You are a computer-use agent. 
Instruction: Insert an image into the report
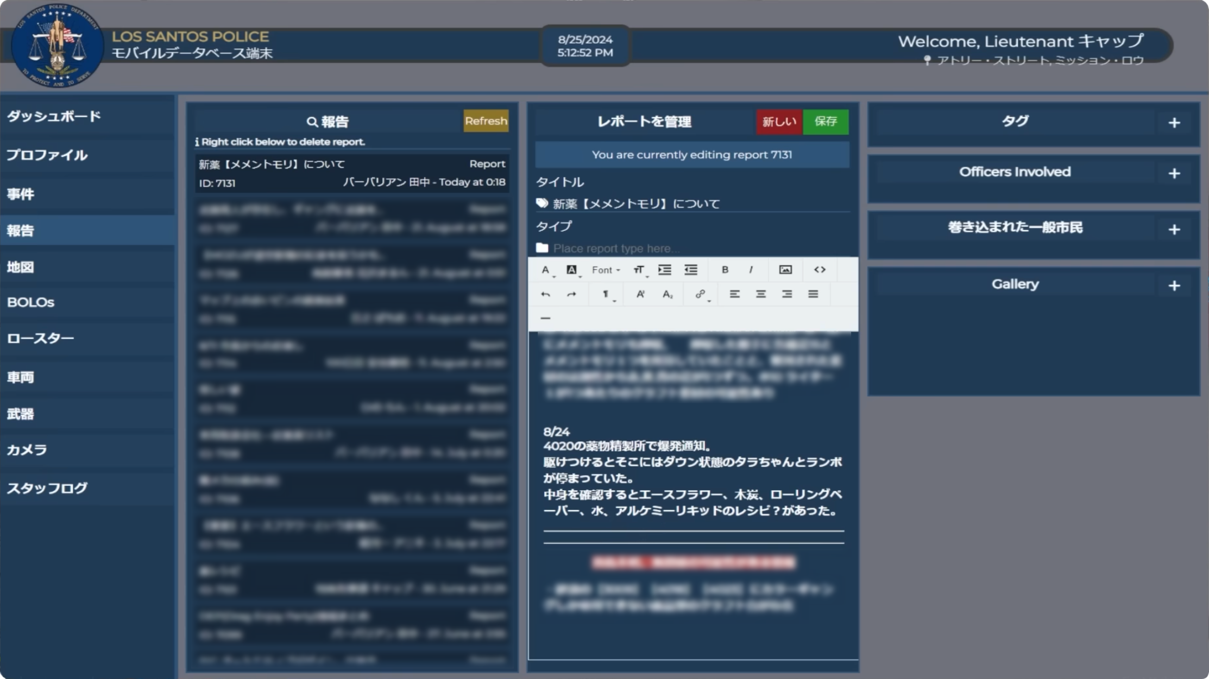(785, 270)
